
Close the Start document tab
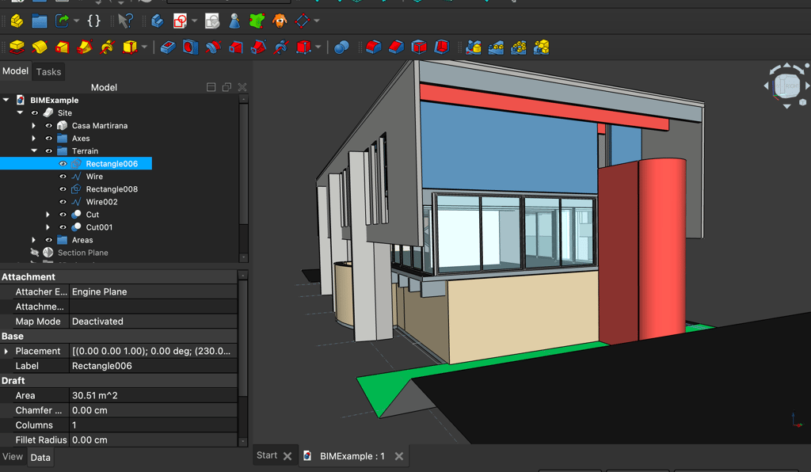pos(287,456)
